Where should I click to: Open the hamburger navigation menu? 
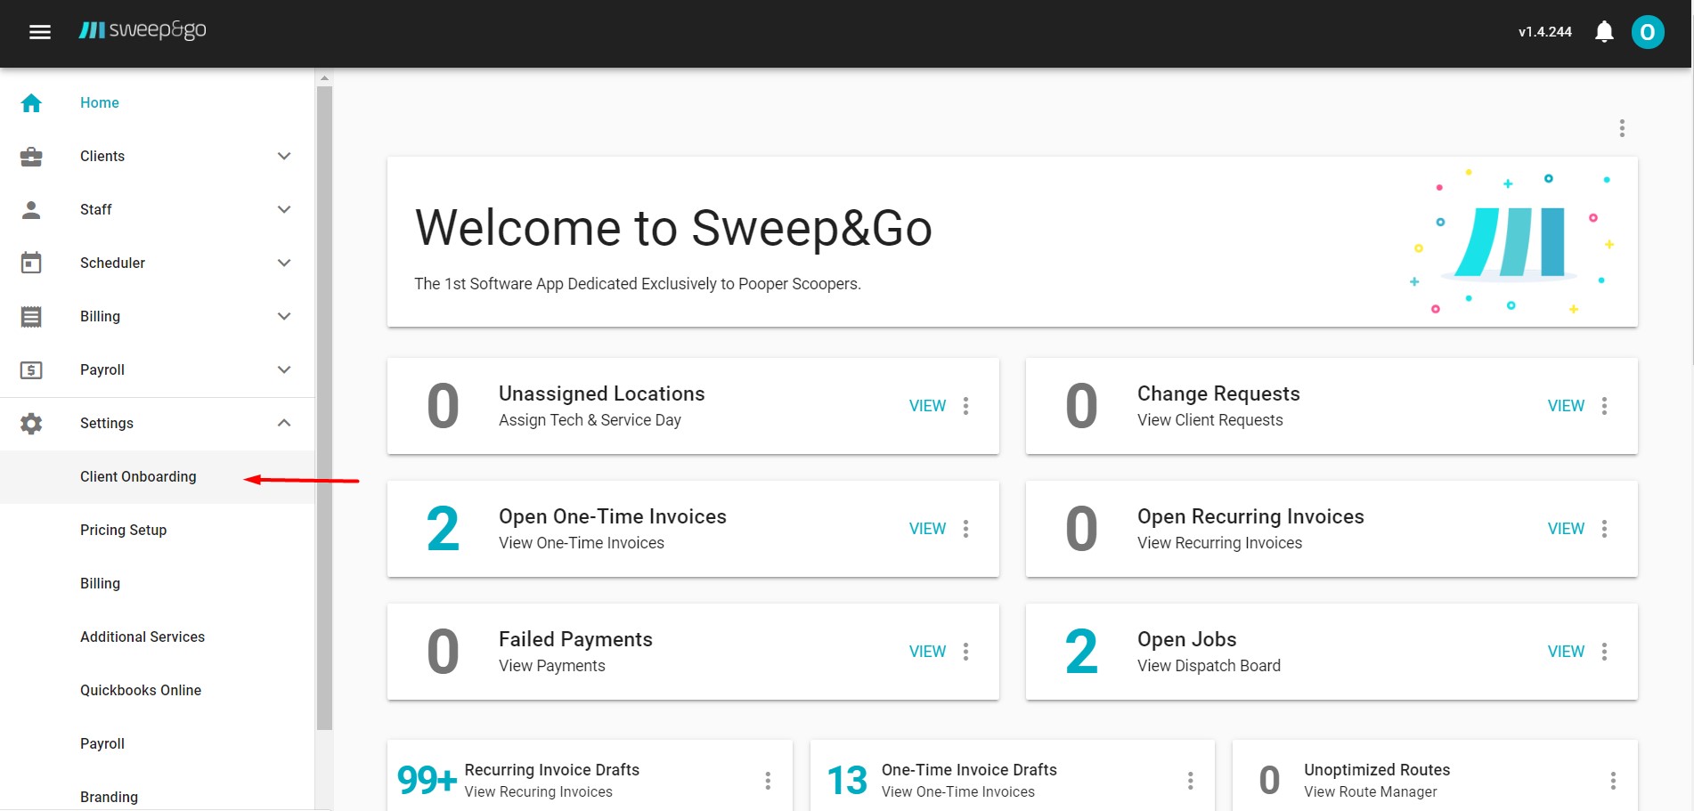[40, 32]
